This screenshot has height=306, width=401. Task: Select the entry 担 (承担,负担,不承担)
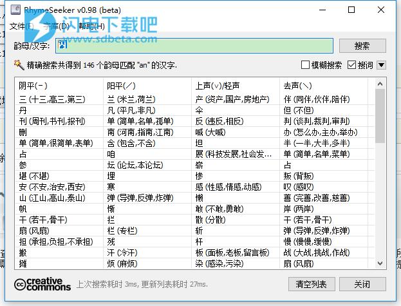[56, 242]
